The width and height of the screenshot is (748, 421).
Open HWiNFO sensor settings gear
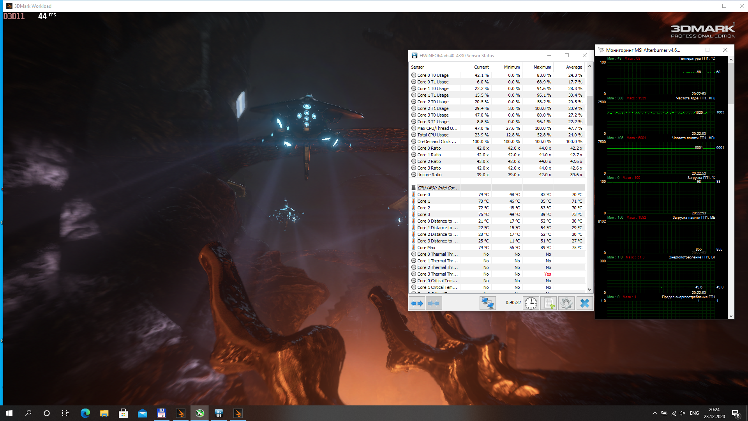coord(566,303)
